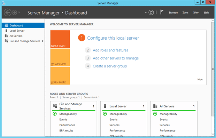
Task: Select the QUICK START tile
Action: [x=60, y=39]
